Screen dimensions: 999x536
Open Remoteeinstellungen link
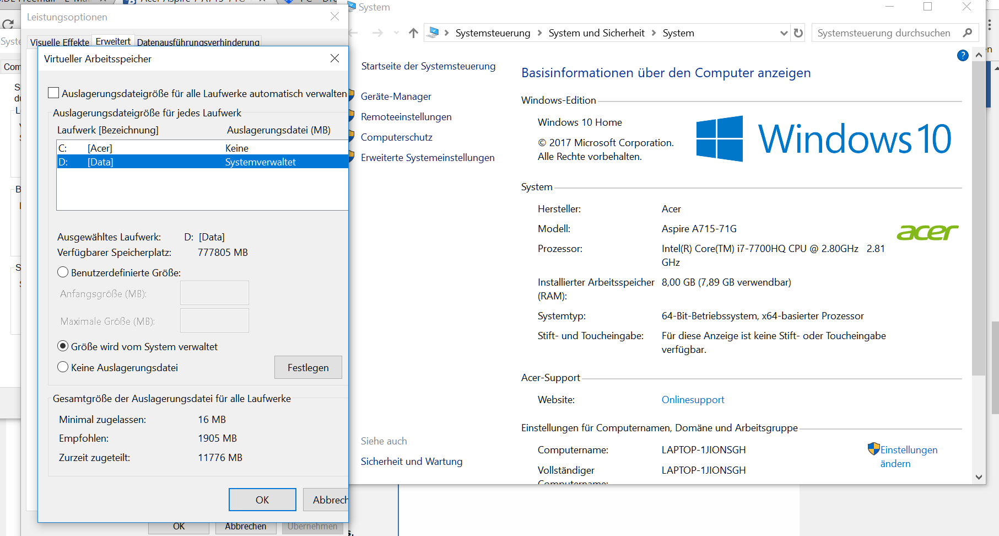406,117
